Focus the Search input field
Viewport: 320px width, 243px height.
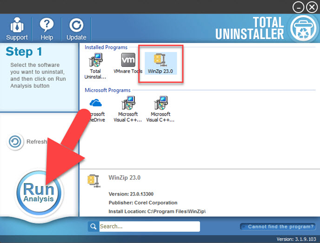pos(149,226)
